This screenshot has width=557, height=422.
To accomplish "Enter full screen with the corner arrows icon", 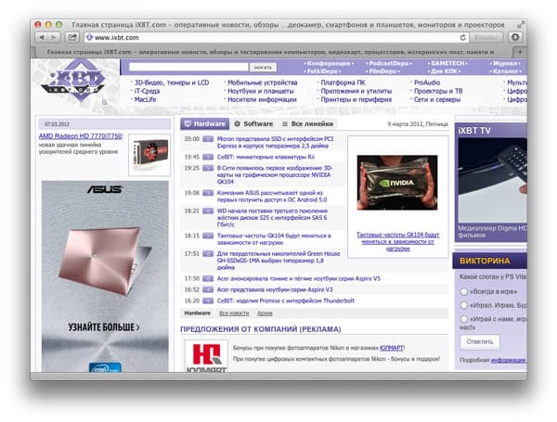I will [521, 25].
